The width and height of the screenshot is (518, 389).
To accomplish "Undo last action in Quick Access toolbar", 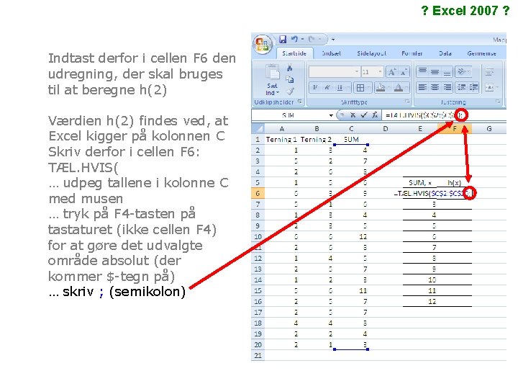I will 294,40.
